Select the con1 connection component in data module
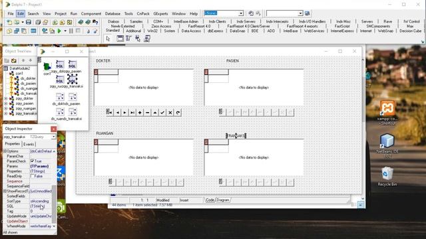 coord(47,66)
